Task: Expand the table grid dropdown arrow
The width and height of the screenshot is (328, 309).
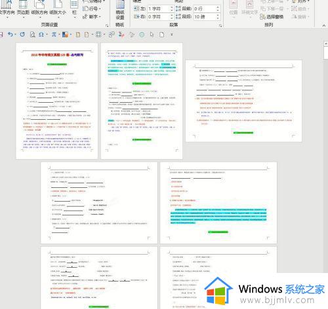Action: (x=104, y=35)
